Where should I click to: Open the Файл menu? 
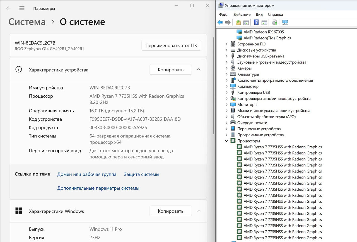(224, 14)
